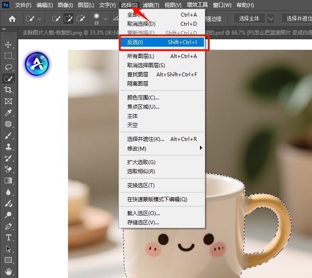Choose Find Layers (查找图层) entry
This screenshot has height=278, width=312.
[162, 75]
